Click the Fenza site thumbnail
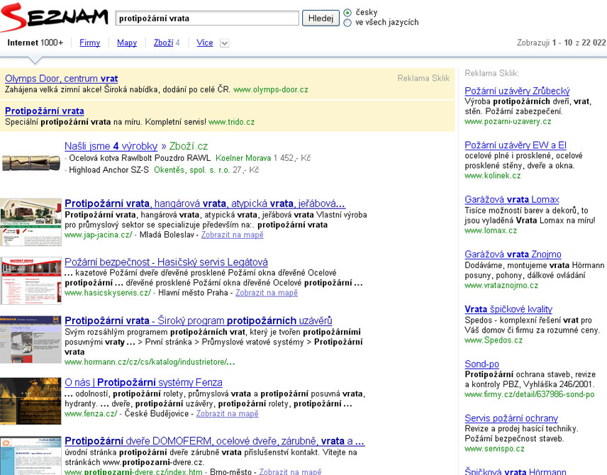607x475 pixels. click(x=31, y=401)
